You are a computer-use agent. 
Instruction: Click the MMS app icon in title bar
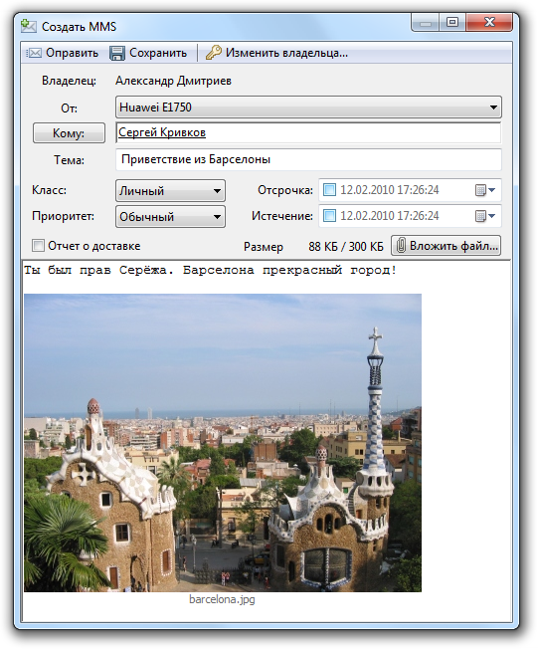point(29,27)
